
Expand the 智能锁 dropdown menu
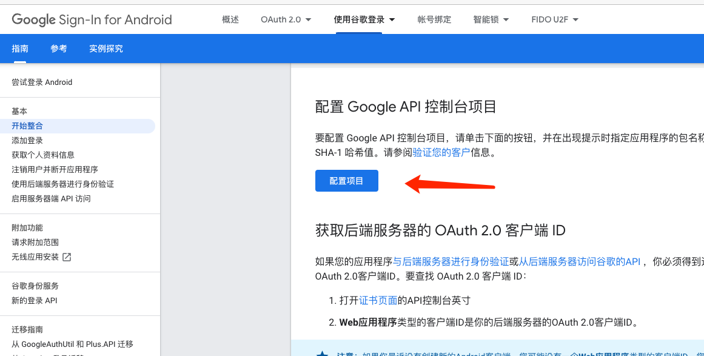tap(491, 20)
